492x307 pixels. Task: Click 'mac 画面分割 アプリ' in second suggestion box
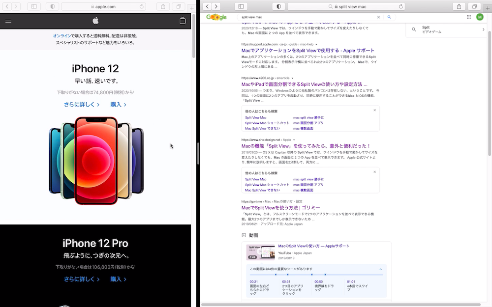coord(308,185)
